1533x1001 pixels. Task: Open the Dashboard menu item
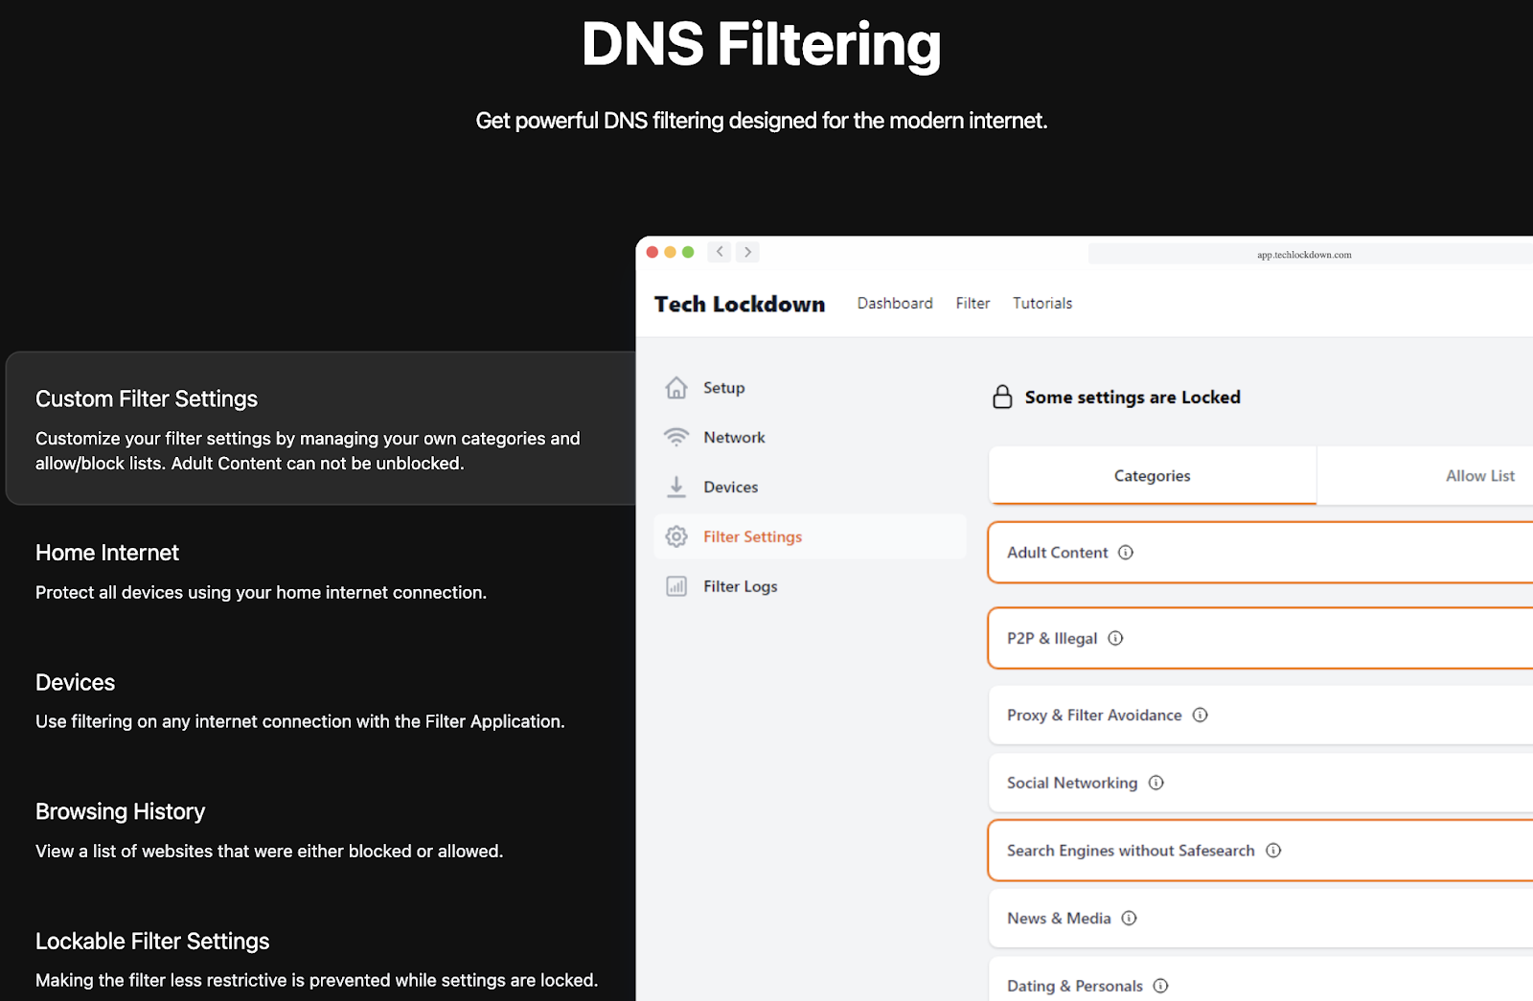tap(894, 304)
